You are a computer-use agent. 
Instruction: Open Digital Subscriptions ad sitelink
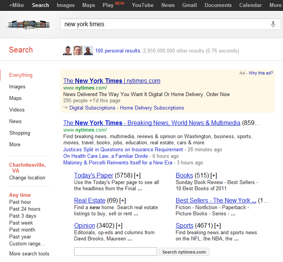click(92, 108)
